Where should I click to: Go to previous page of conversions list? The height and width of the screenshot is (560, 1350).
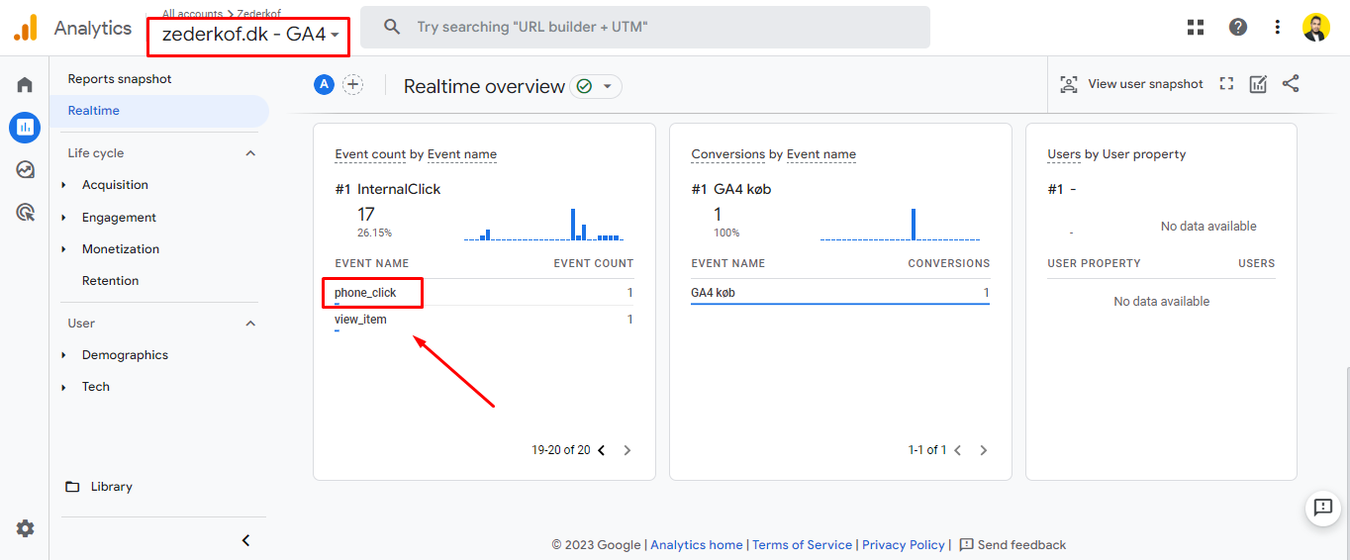[x=958, y=450]
